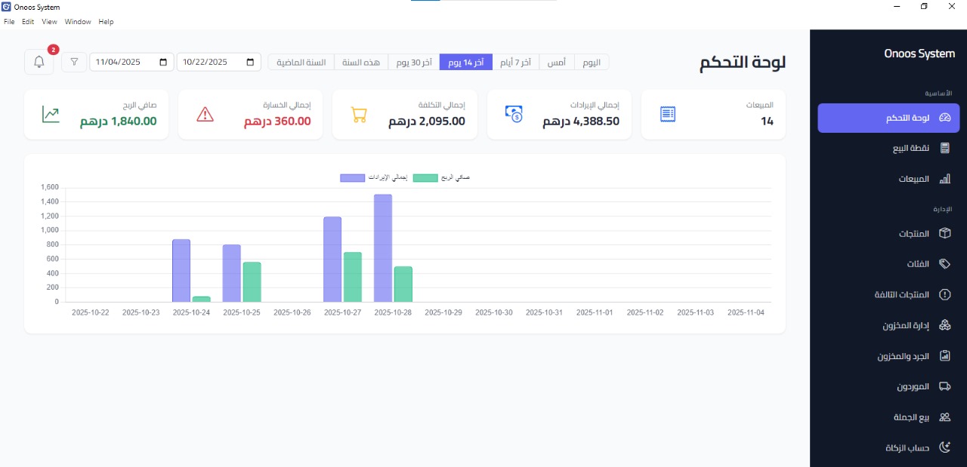Open the Window menu
The image size is (967, 467).
pos(78,22)
